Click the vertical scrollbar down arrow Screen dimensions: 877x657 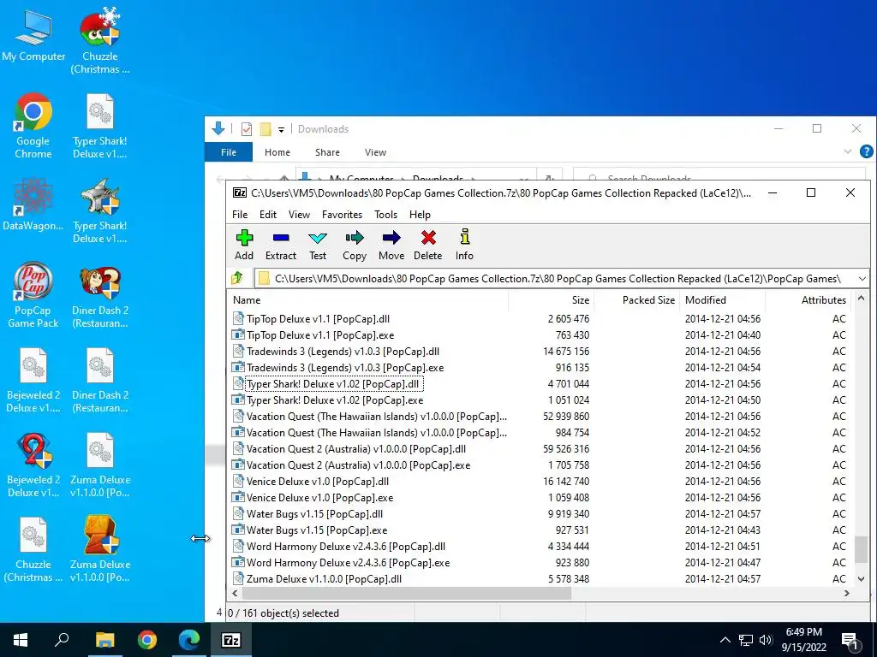coord(861,579)
